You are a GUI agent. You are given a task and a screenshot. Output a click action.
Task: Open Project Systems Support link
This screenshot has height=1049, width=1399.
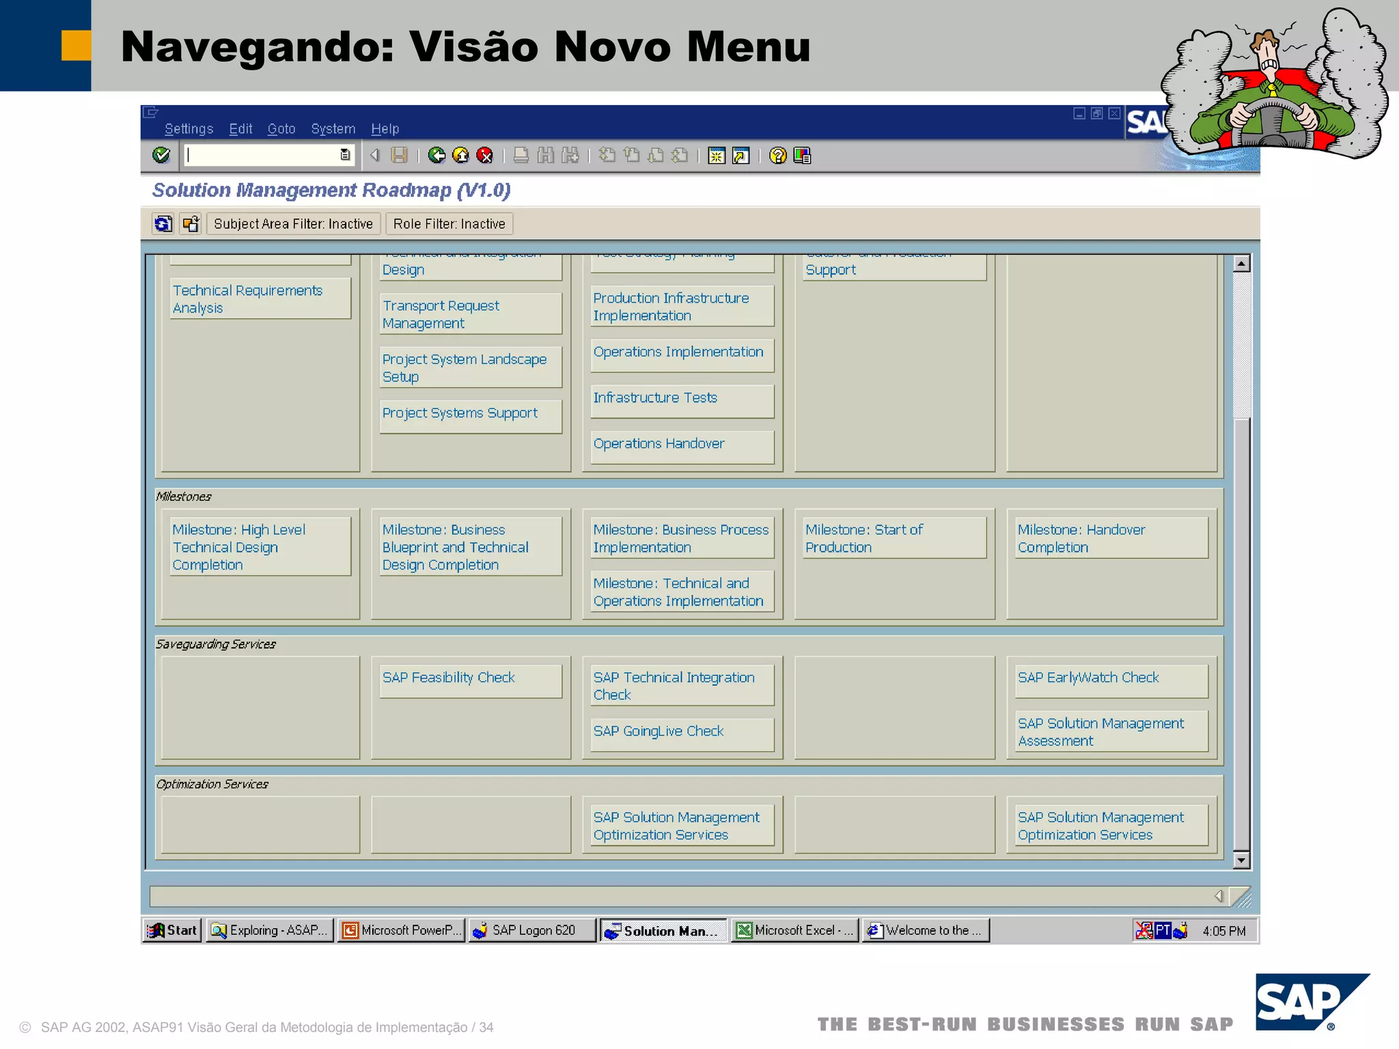click(471, 416)
